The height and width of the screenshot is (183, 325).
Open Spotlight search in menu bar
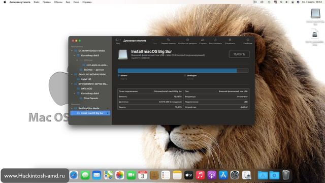pyautogui.click(x=281, y=2)
